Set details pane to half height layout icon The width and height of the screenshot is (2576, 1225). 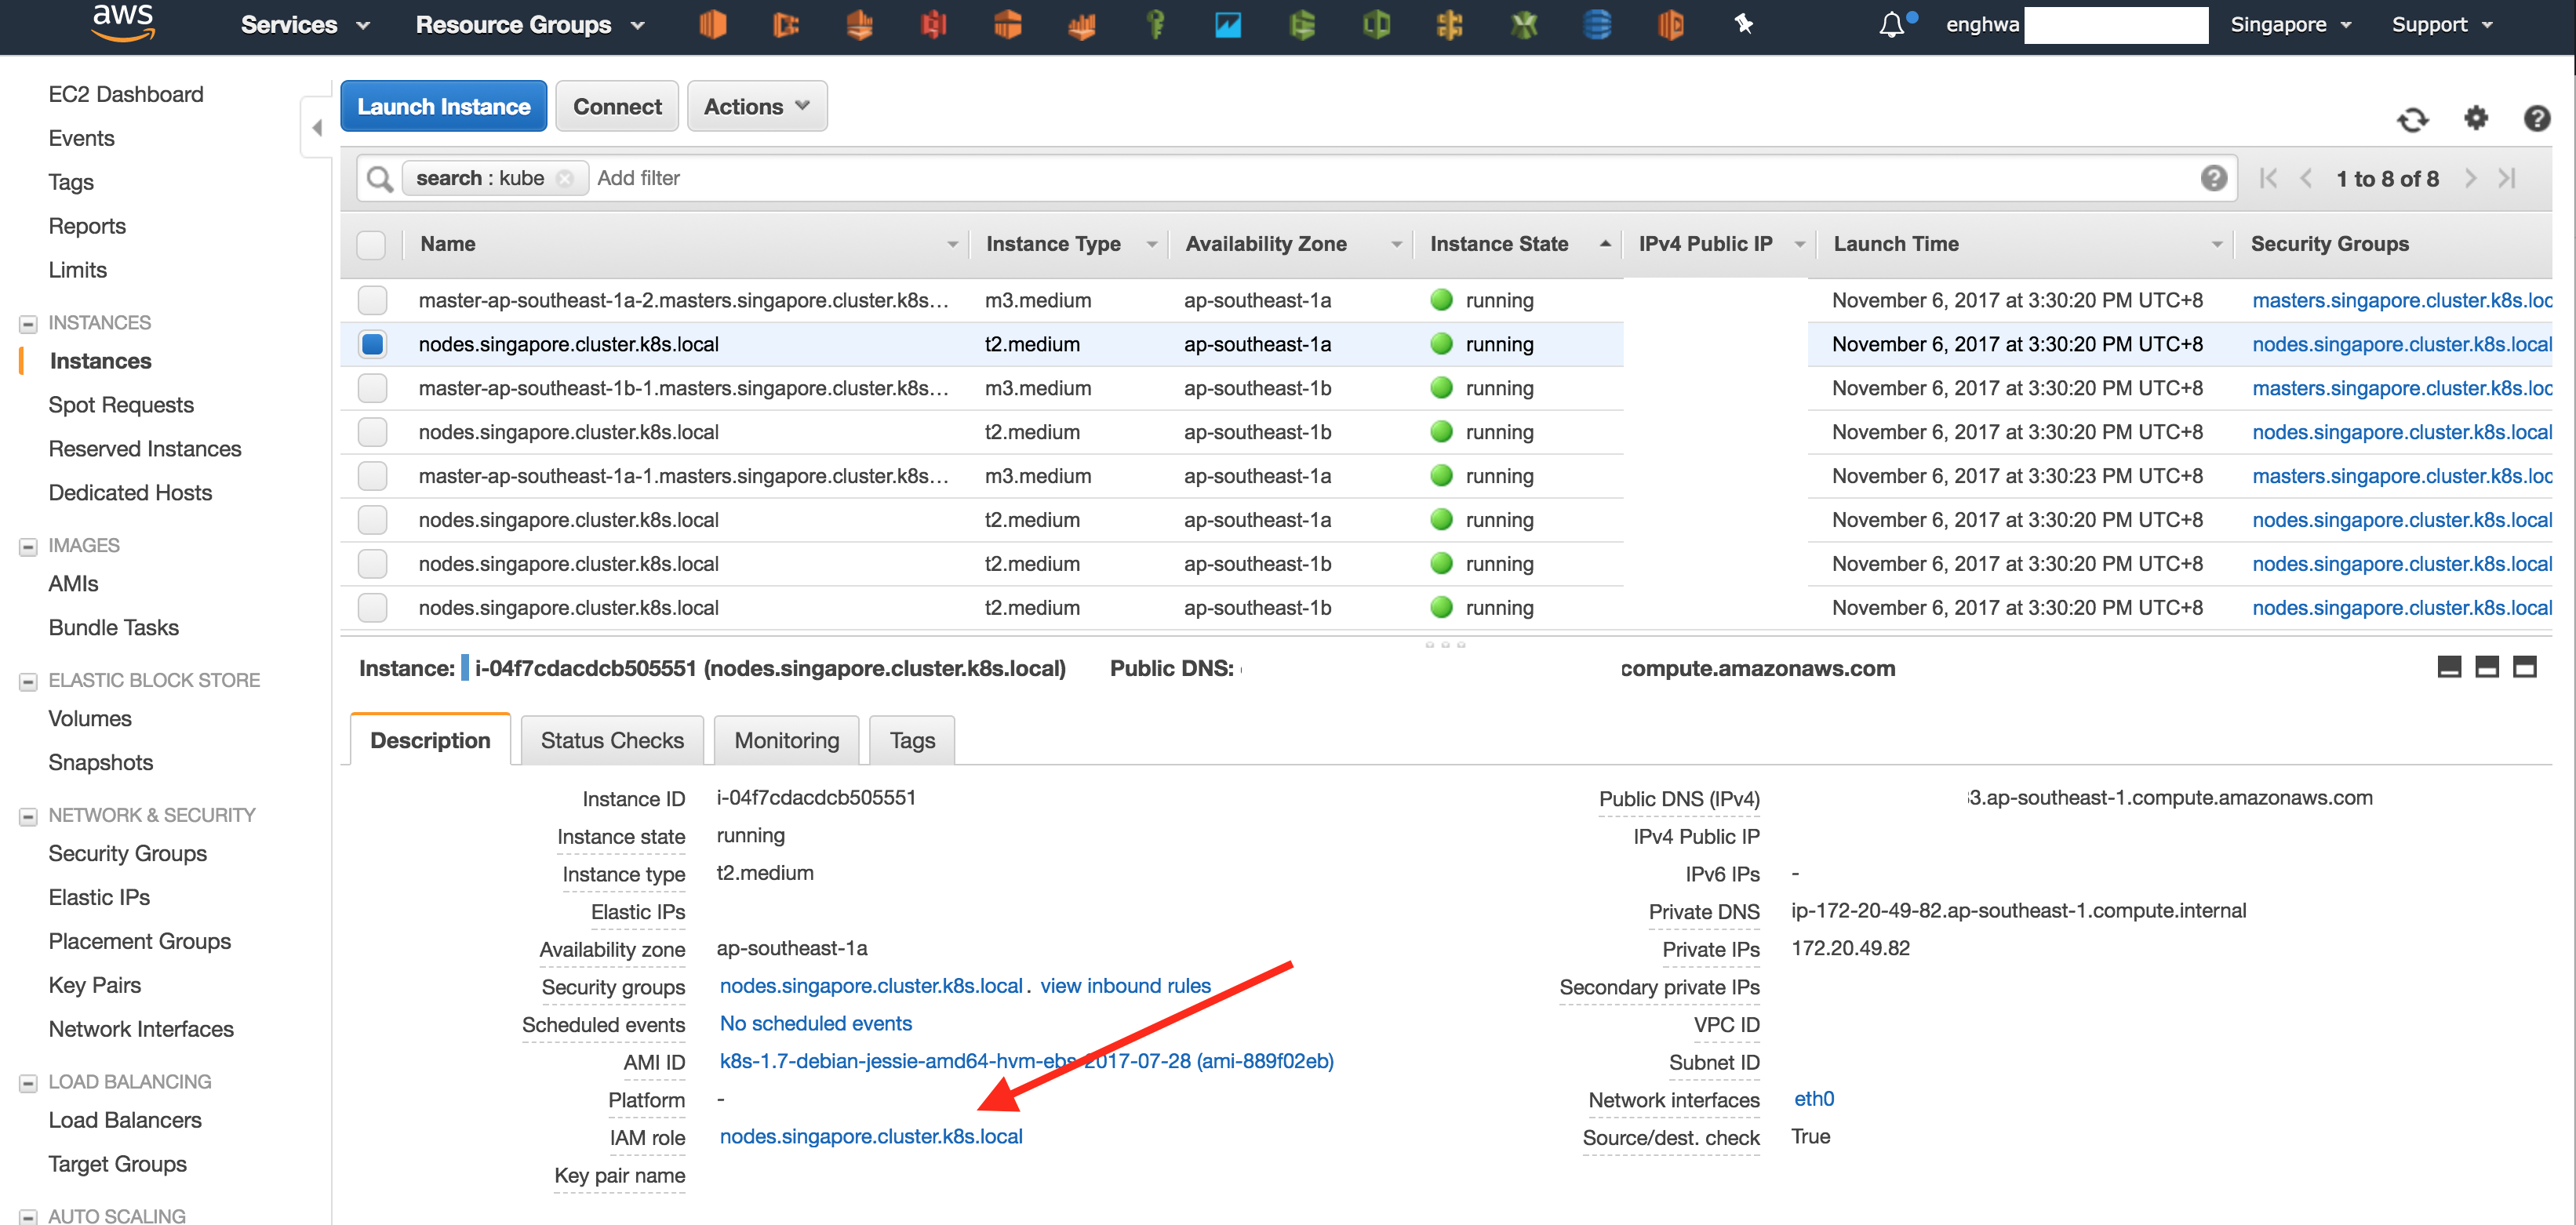[2487, 667]
